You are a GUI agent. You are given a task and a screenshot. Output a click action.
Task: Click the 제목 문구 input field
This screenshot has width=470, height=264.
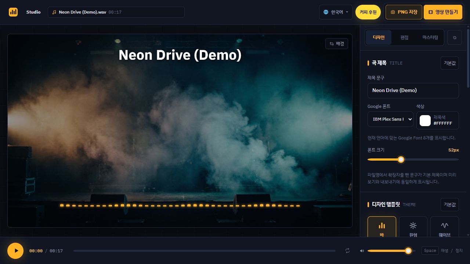coord(413,90)
